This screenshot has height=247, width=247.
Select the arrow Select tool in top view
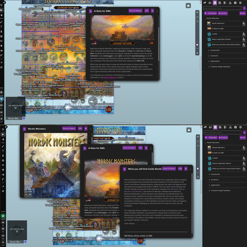click(1, 10)
